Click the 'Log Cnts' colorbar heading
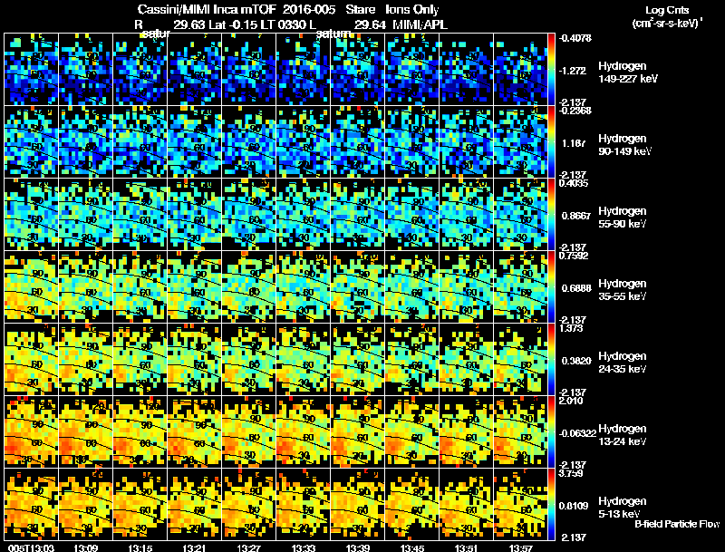This screenshot has width=725, height=552. [667, 10]
